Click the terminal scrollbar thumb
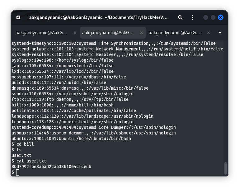Viewport: 239px width, 188px height. pyautogui.click(x=226, y=168)
